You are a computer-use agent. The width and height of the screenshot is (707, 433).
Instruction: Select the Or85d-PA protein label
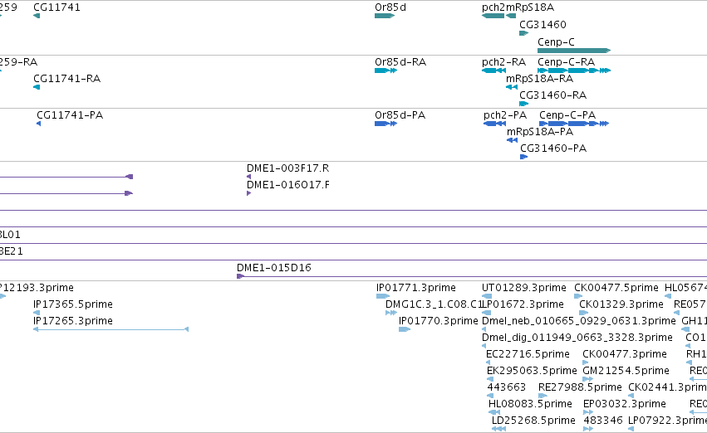(x=400, y=114)
